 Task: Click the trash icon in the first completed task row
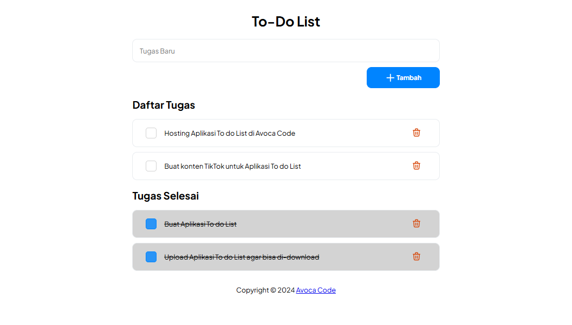(417, 223)
